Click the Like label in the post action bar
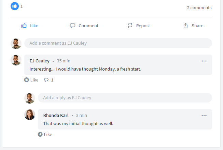 tap(34, 26)
